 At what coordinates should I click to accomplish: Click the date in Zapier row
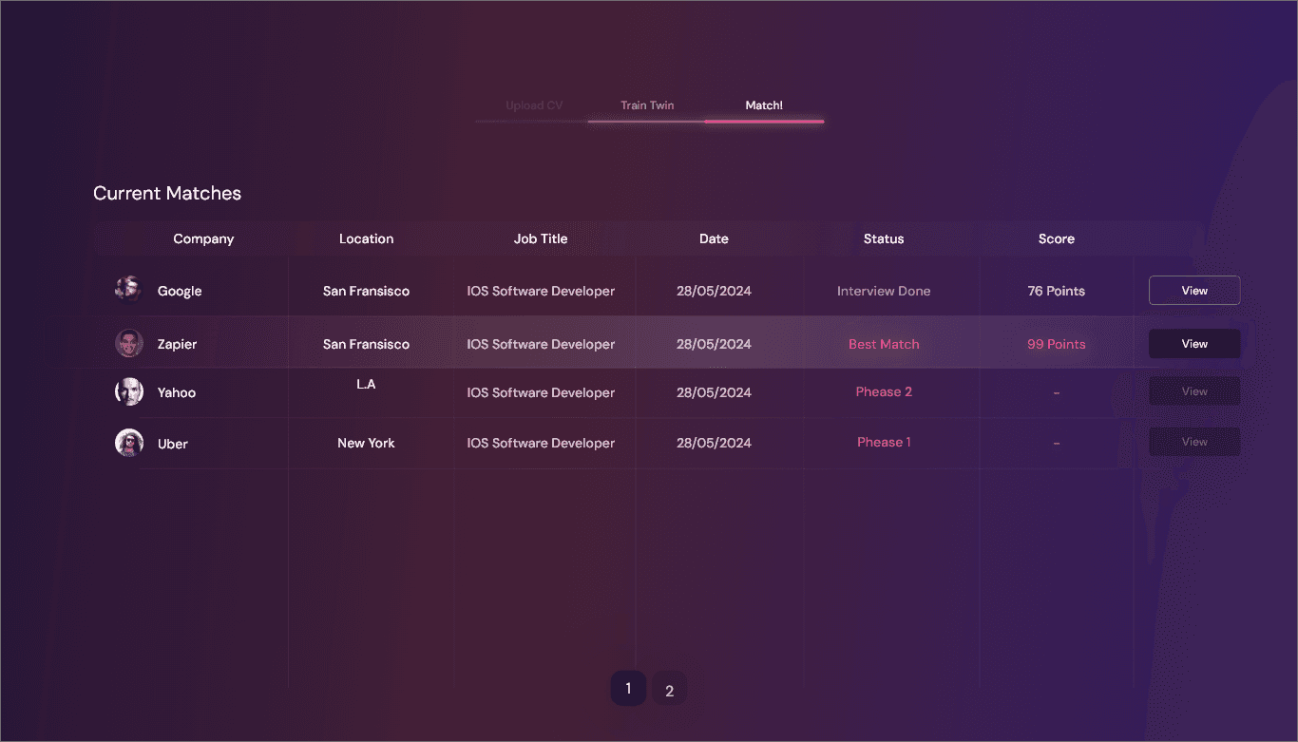[x=714, y=344]
